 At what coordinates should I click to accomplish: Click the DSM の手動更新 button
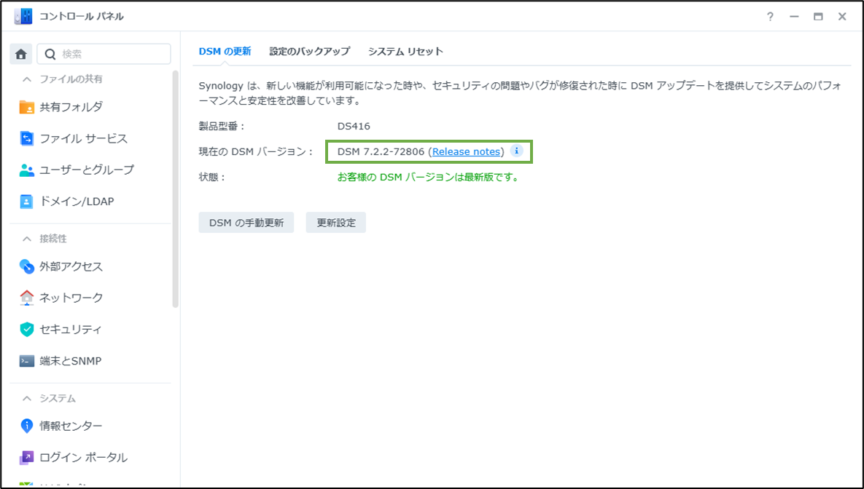coord(246,223)
